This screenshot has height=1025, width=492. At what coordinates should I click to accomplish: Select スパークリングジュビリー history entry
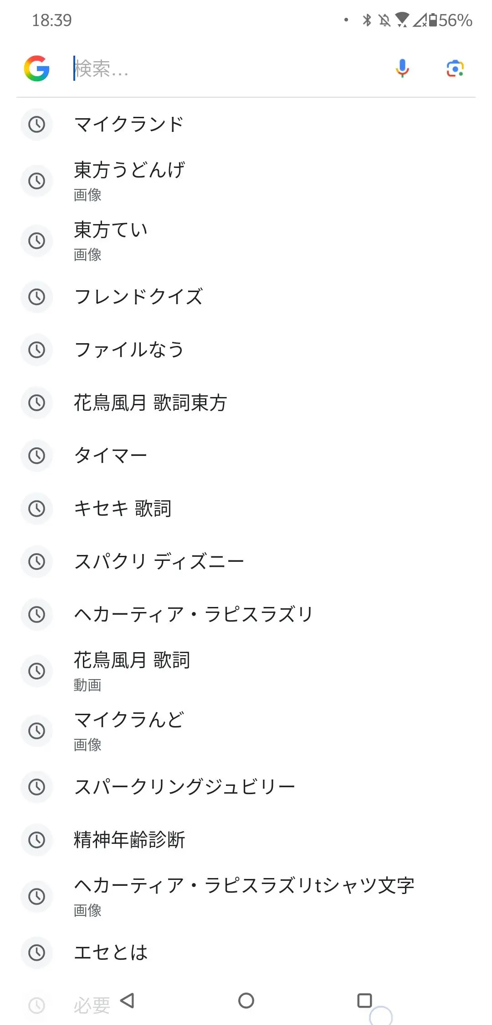246,787
